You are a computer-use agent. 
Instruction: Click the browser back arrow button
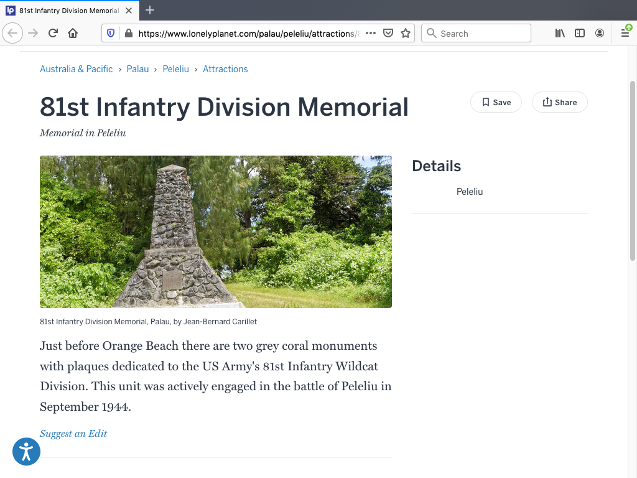(x=12, y=34)
